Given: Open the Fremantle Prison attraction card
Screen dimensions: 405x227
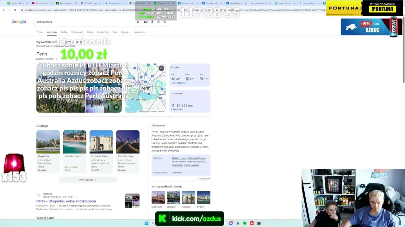Looking at the screenshot, I should (x=101, y=151).
